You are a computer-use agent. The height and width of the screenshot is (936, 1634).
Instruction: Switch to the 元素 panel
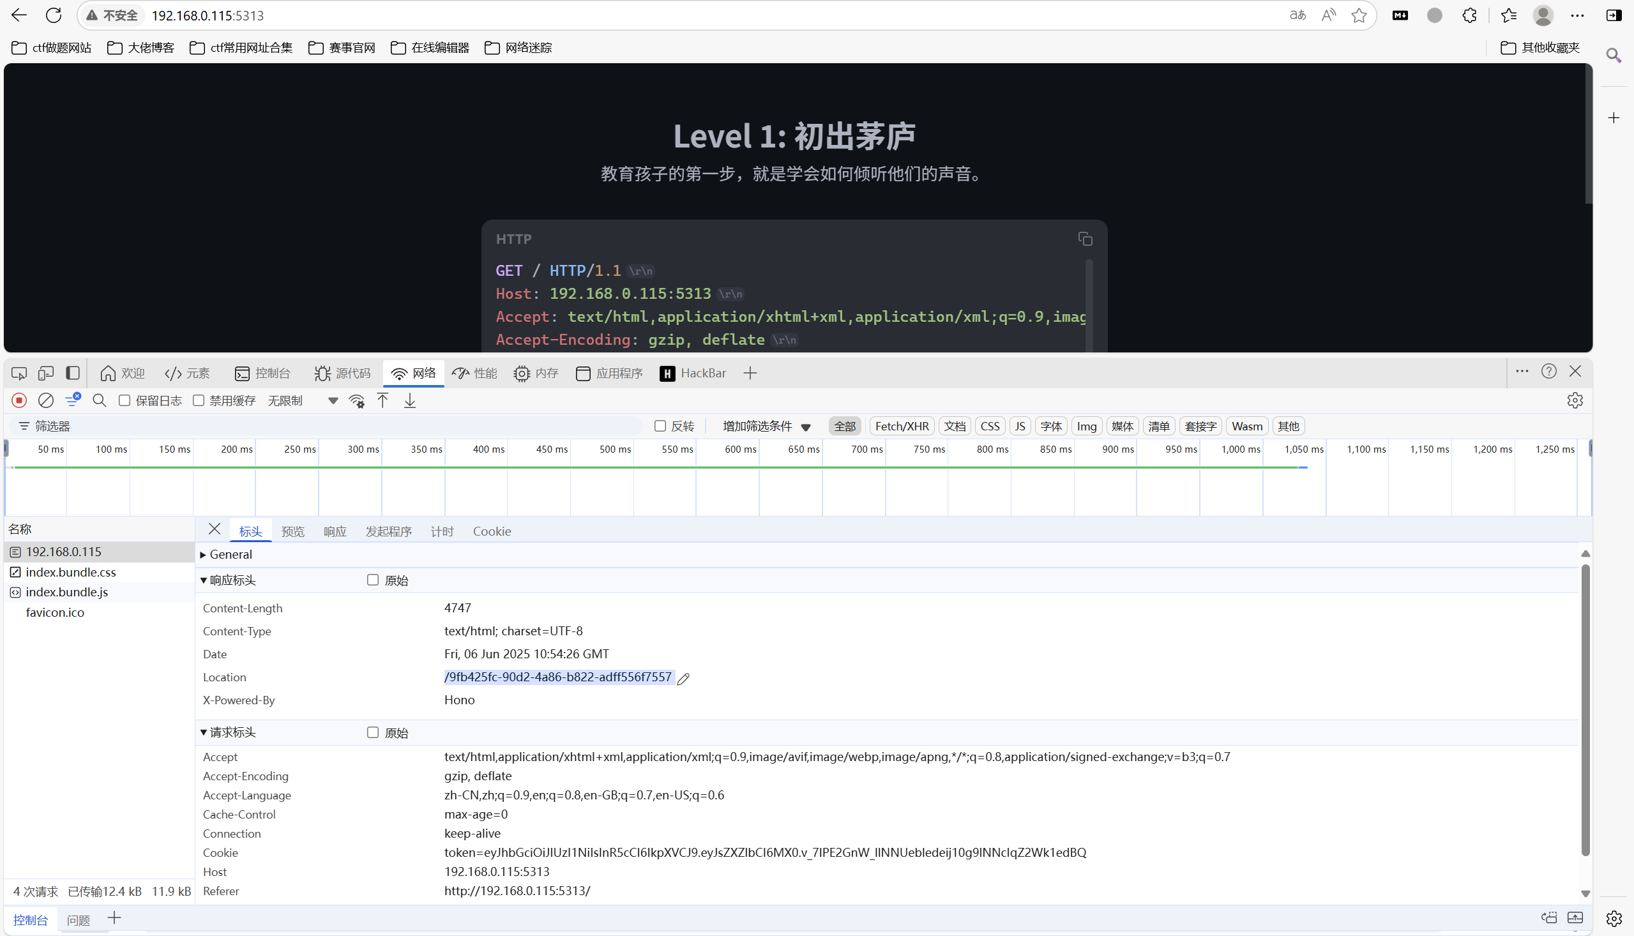click(187, 374)
